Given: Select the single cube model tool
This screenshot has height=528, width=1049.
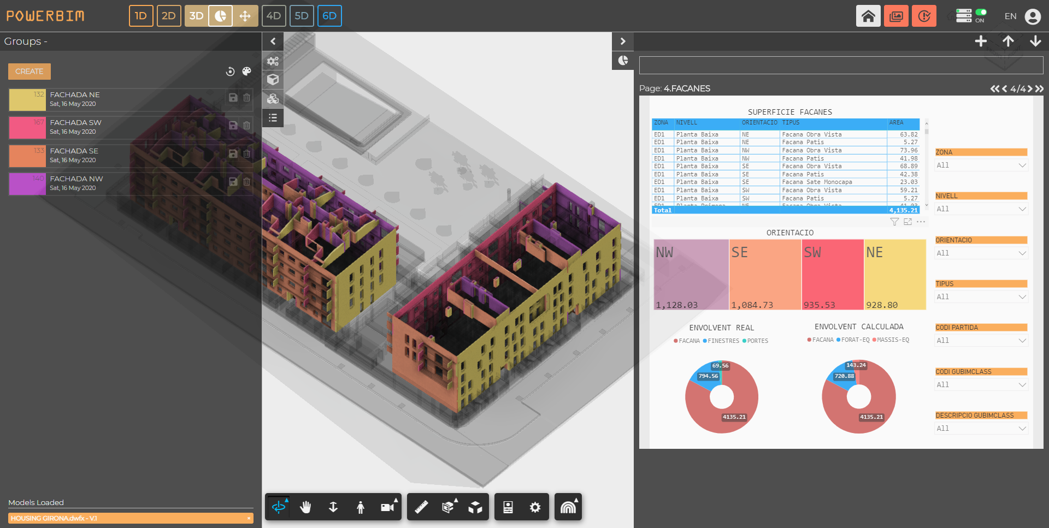Looking at the screenshot, I should pyautogui.click(x=273, y=80).
